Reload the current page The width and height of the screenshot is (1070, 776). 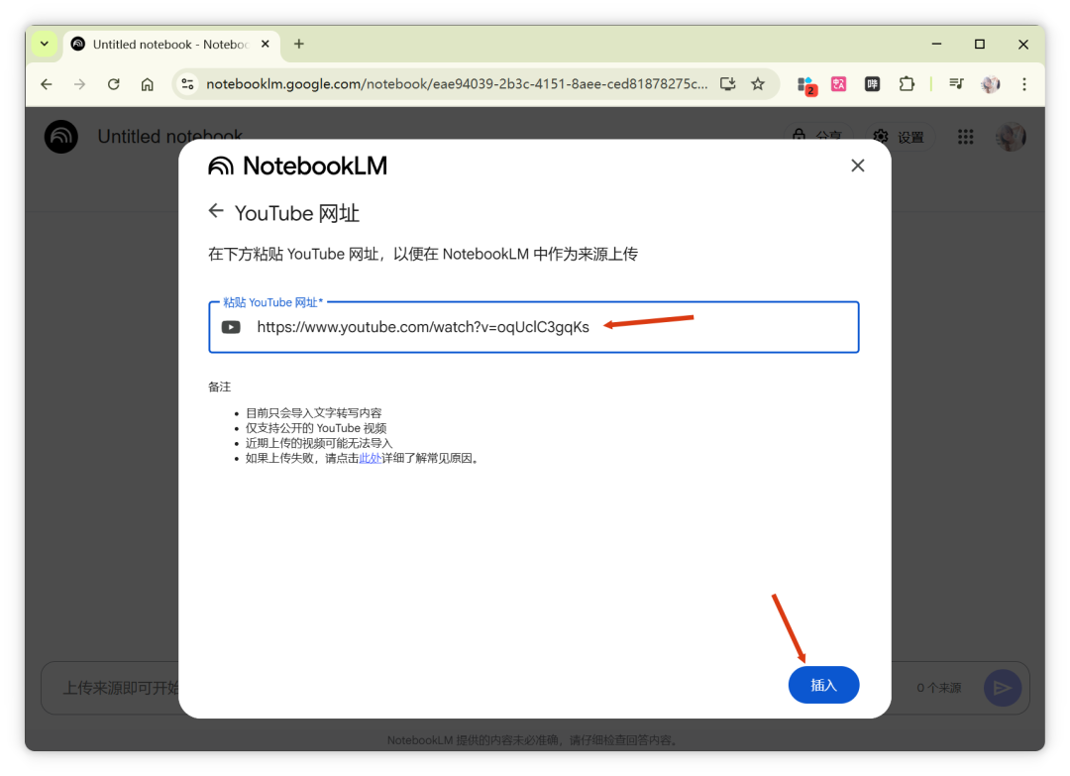tap(113, 84)
